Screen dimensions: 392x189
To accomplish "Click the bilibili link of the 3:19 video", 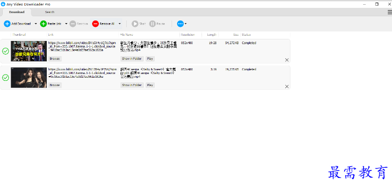I will point(82,73).
